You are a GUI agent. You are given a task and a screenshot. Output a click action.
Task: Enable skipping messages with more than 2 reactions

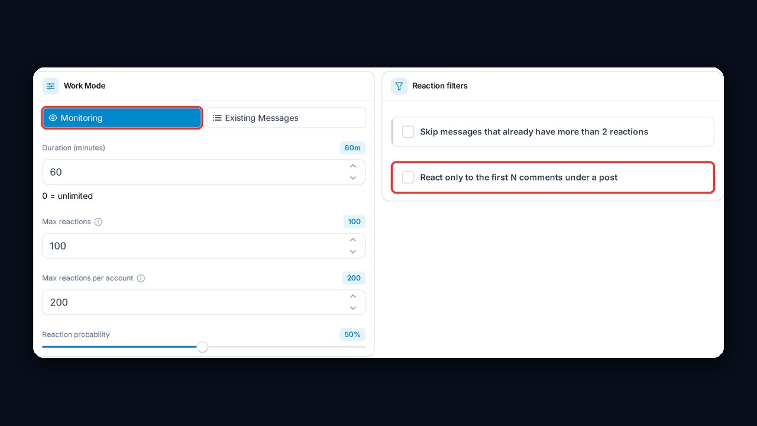[408, 131]
